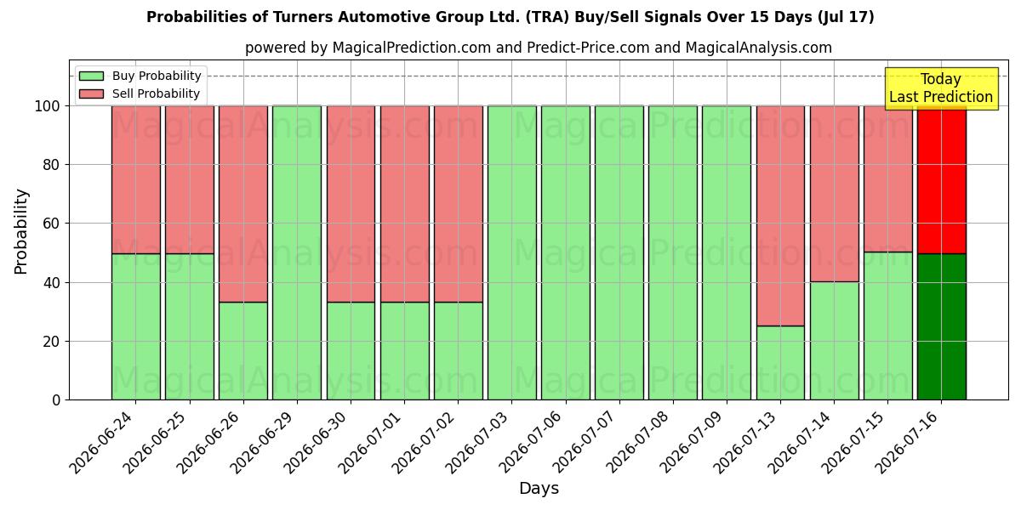Click the 2026-07-08 date label

[641, 440]
